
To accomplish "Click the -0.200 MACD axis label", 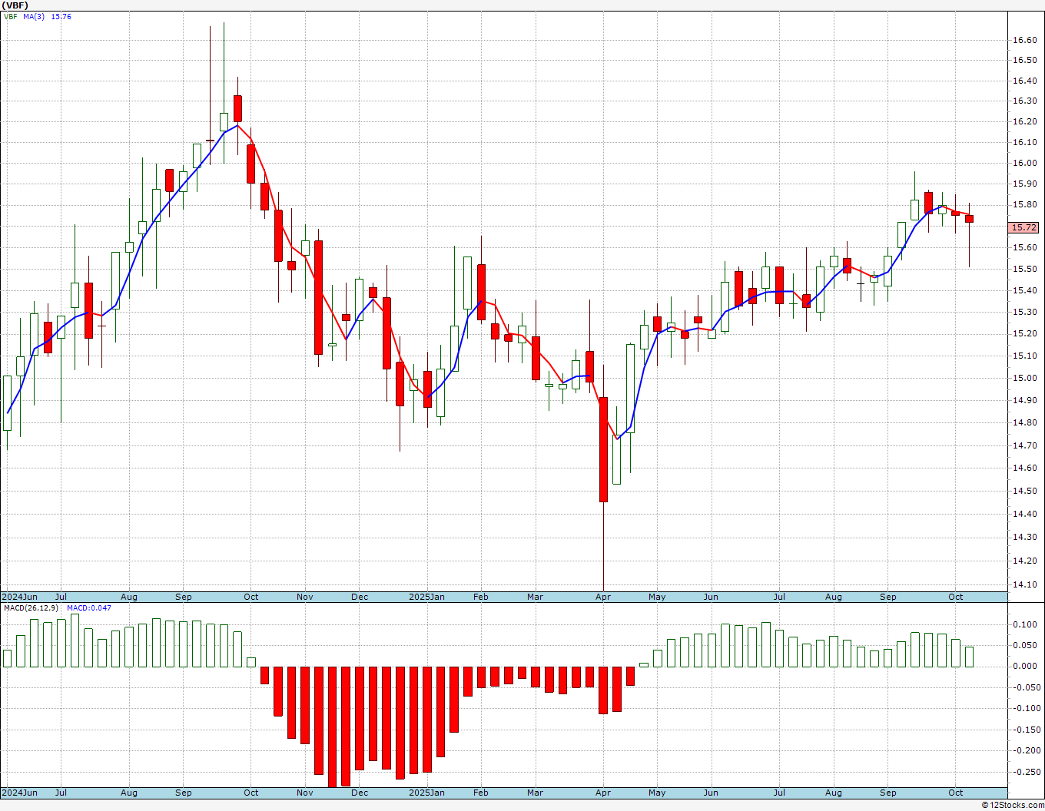I will pos(1025,751).
